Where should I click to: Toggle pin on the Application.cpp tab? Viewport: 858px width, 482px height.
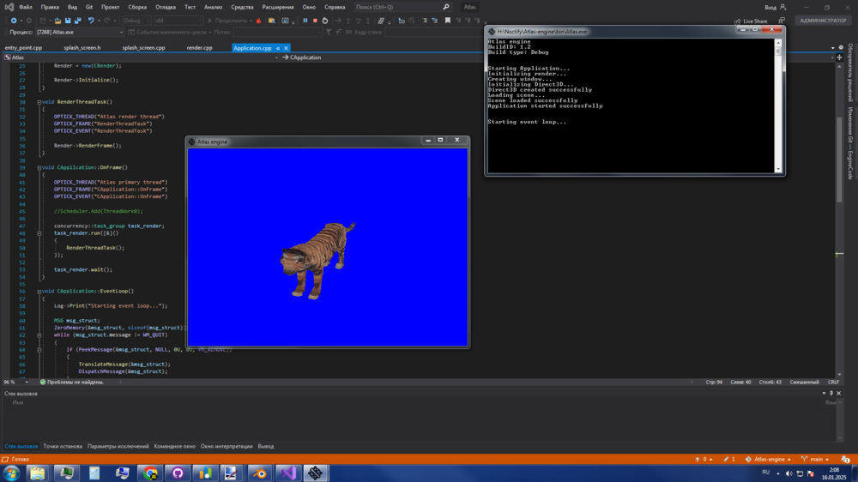coord(278,48)
